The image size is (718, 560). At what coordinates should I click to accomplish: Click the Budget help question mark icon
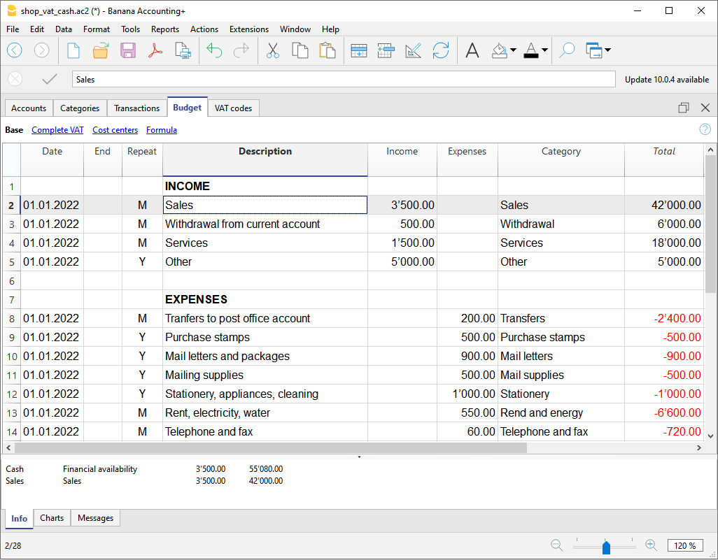[705, 129]
